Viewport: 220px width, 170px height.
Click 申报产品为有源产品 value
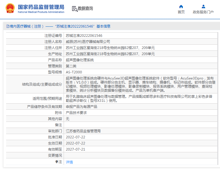point(81,107)
